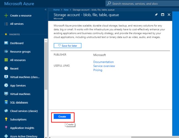Screen dimensions: 179x138
Task: Open All services menu item
Action: 17,24
